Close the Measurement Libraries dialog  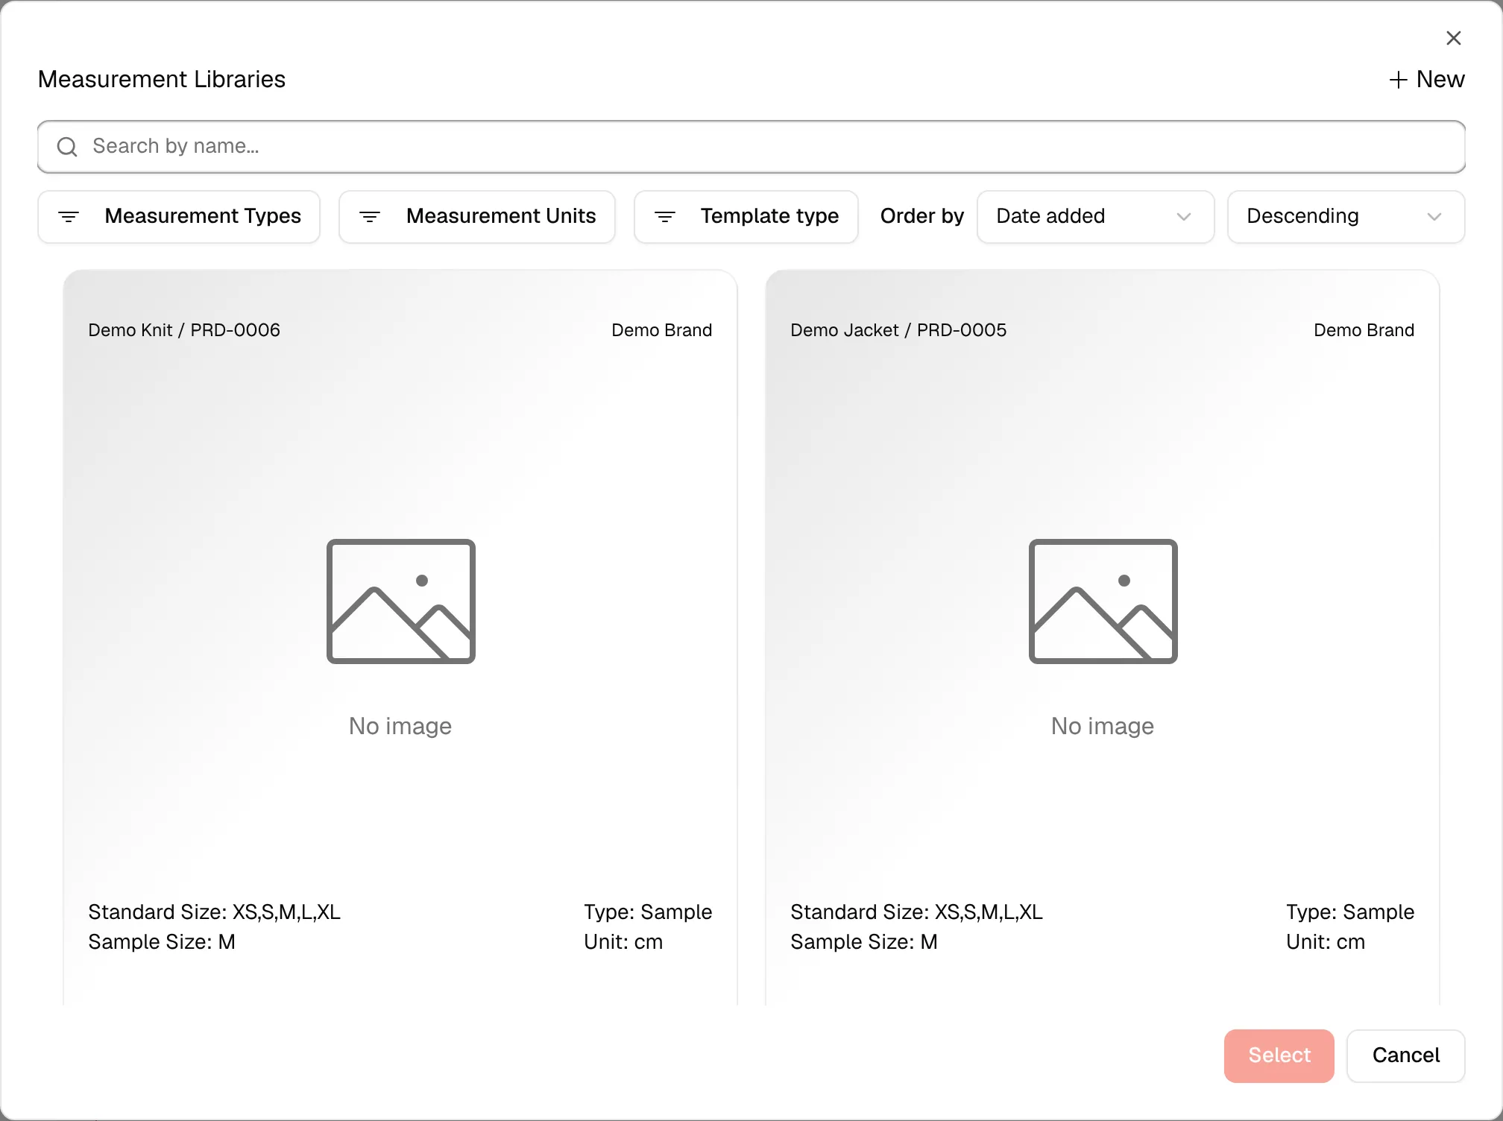(1453, 38)
